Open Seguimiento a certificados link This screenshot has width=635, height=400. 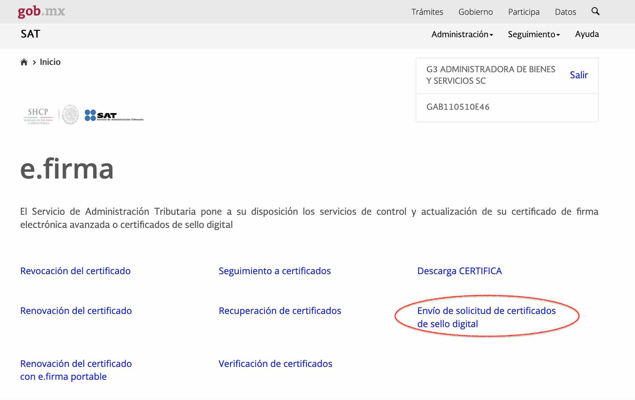[274, 271]
